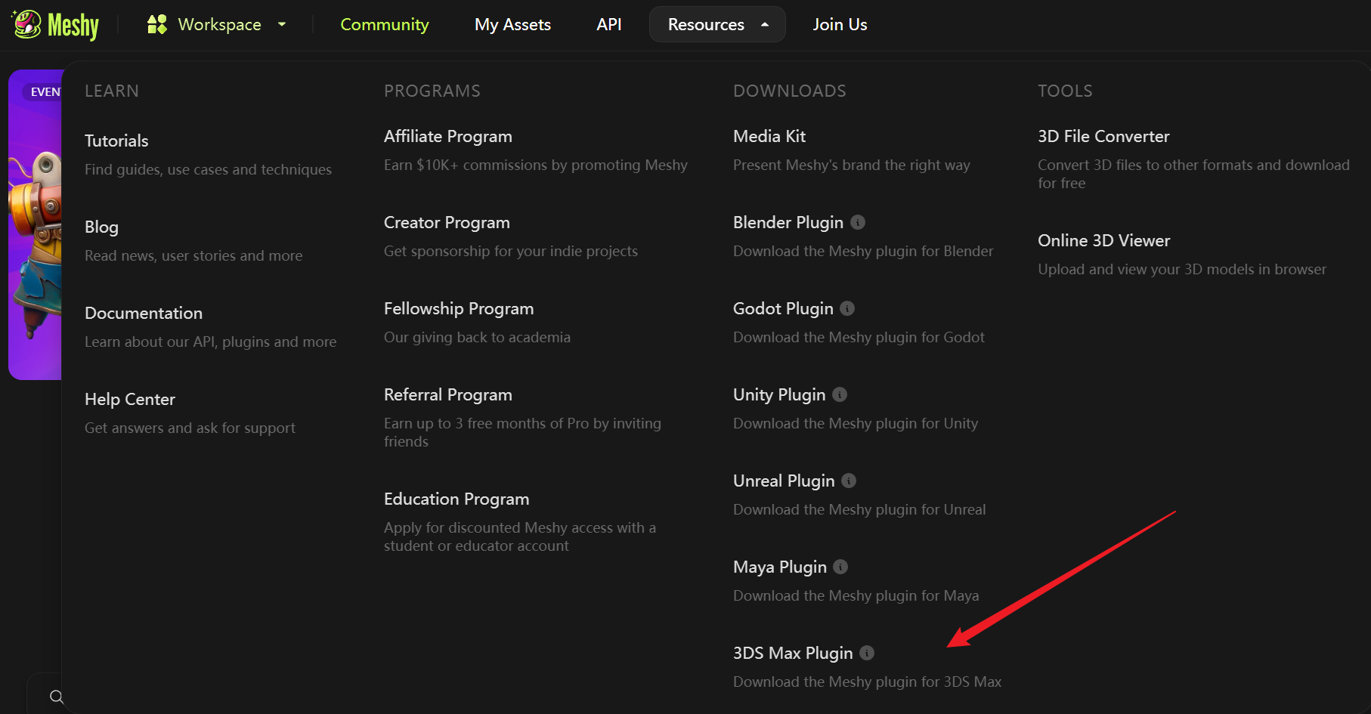Click 'Get sponsorship for your indie projects'
The width and height of the screenshot is (1371, 714).
click(x=511, y=251)
